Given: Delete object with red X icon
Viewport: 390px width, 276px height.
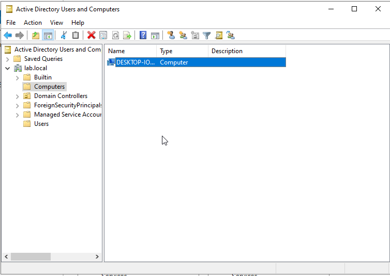Looking at the screenshot, I should [91, 35].
